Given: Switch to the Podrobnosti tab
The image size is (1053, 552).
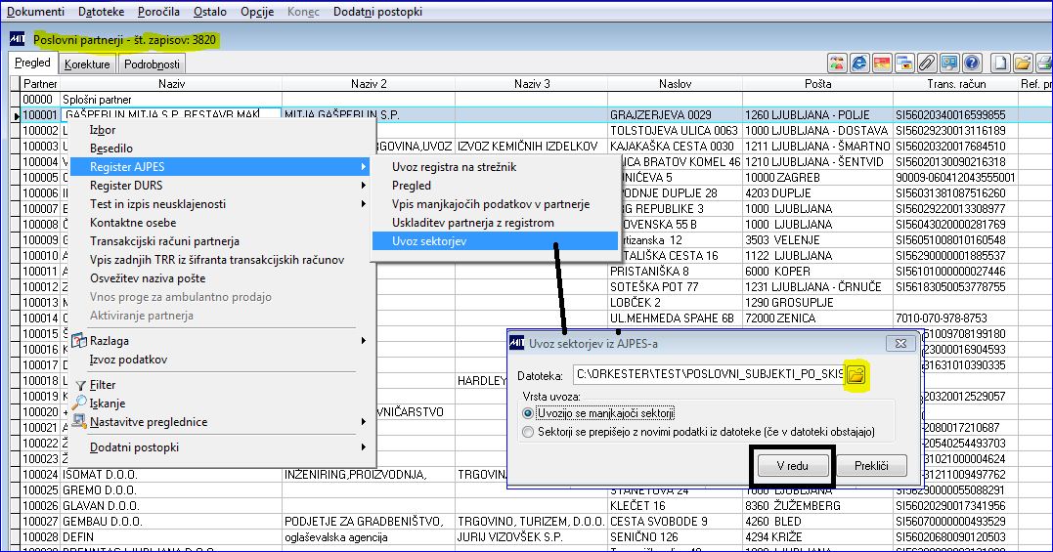Looking at the screenshot, I should (152, 64).
